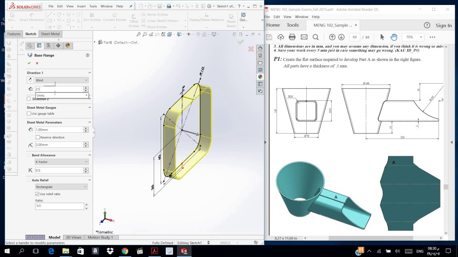The width and height of the screenshot is (458, 257).
Task: Expand the Part8 tree node
Action: tap(95, 42)
